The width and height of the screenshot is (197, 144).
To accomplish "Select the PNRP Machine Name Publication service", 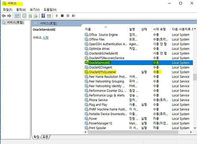I will (138, 109).
